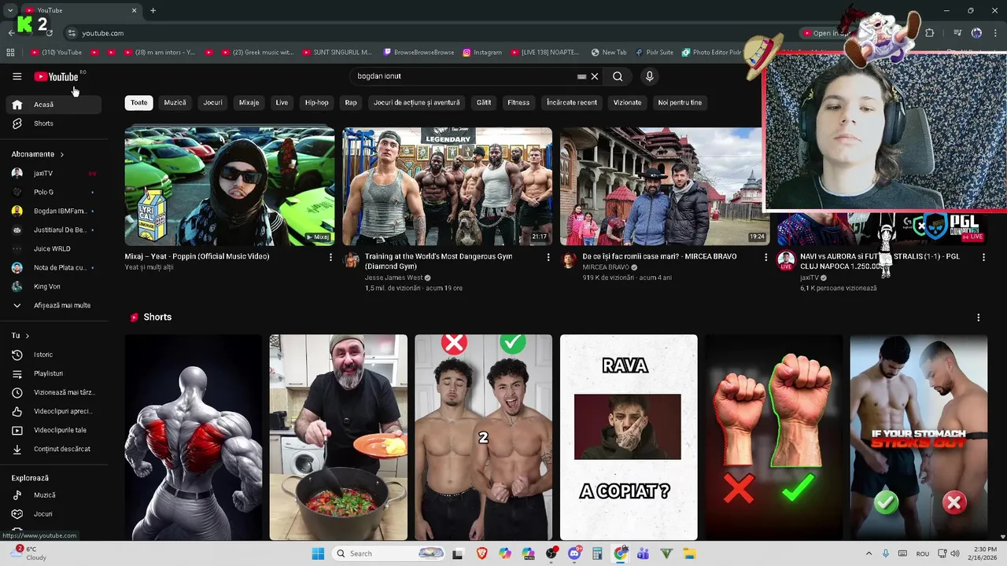1007x566 pixels.
Task: Select the Rap filter chip
Action: pyautogui.click(x=351, y=102)
